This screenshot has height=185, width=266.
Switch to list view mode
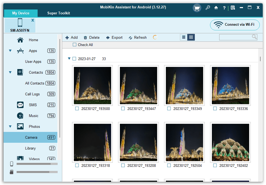point(184,37)
